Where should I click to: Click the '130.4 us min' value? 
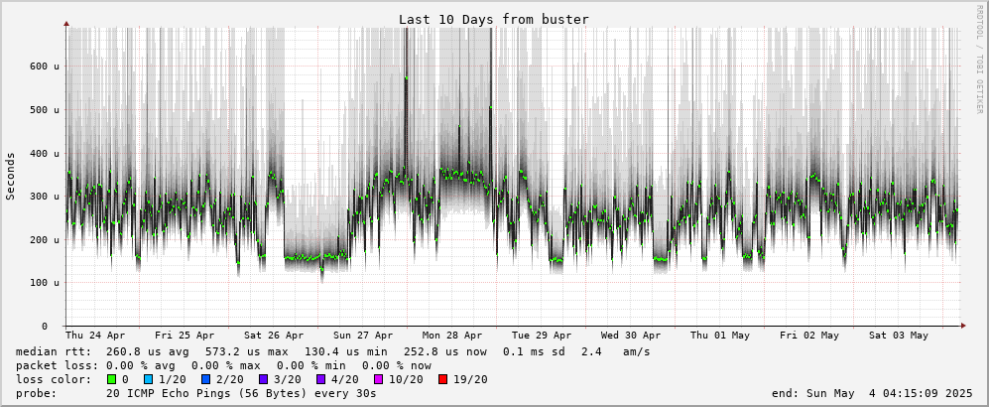point(345,351)
